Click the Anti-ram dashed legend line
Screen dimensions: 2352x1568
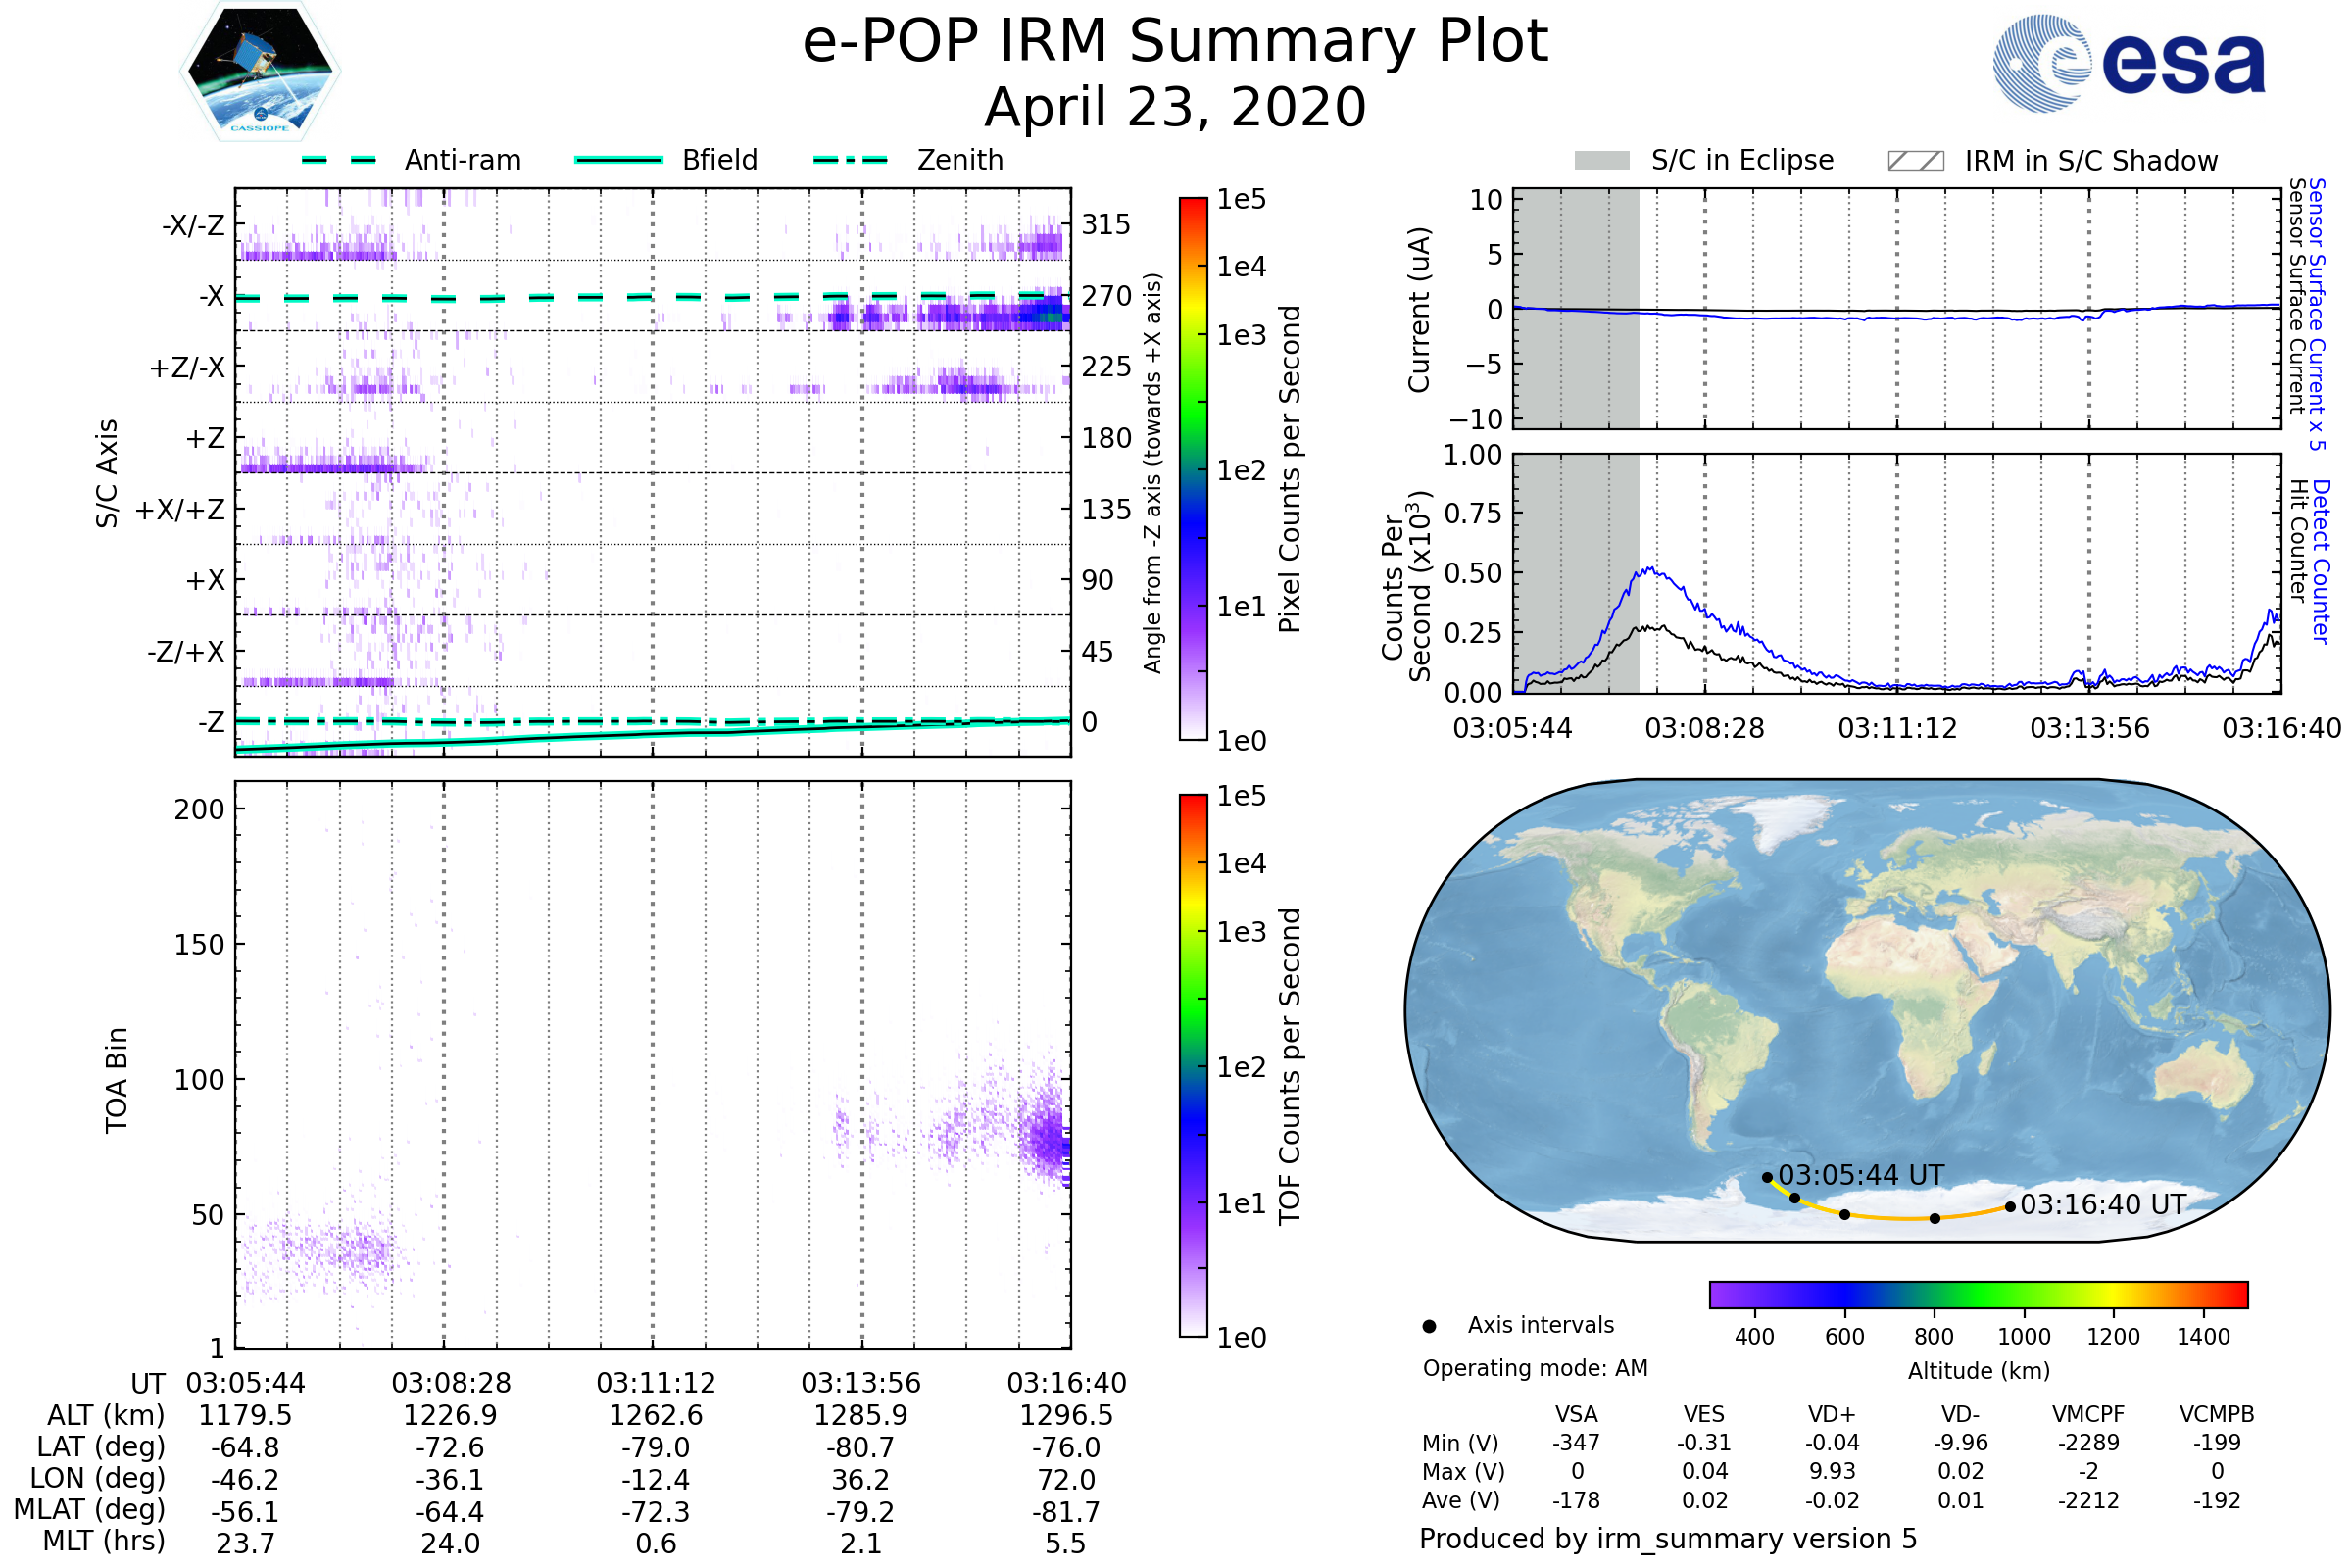[x=339, y=160]
